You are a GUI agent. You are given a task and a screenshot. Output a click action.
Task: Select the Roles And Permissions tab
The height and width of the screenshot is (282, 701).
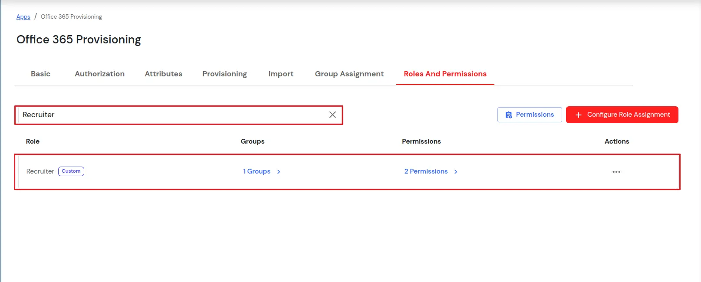(x=445, y=74)
